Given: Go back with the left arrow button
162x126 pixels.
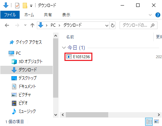Looking at the screenshot, I should 7,25.
